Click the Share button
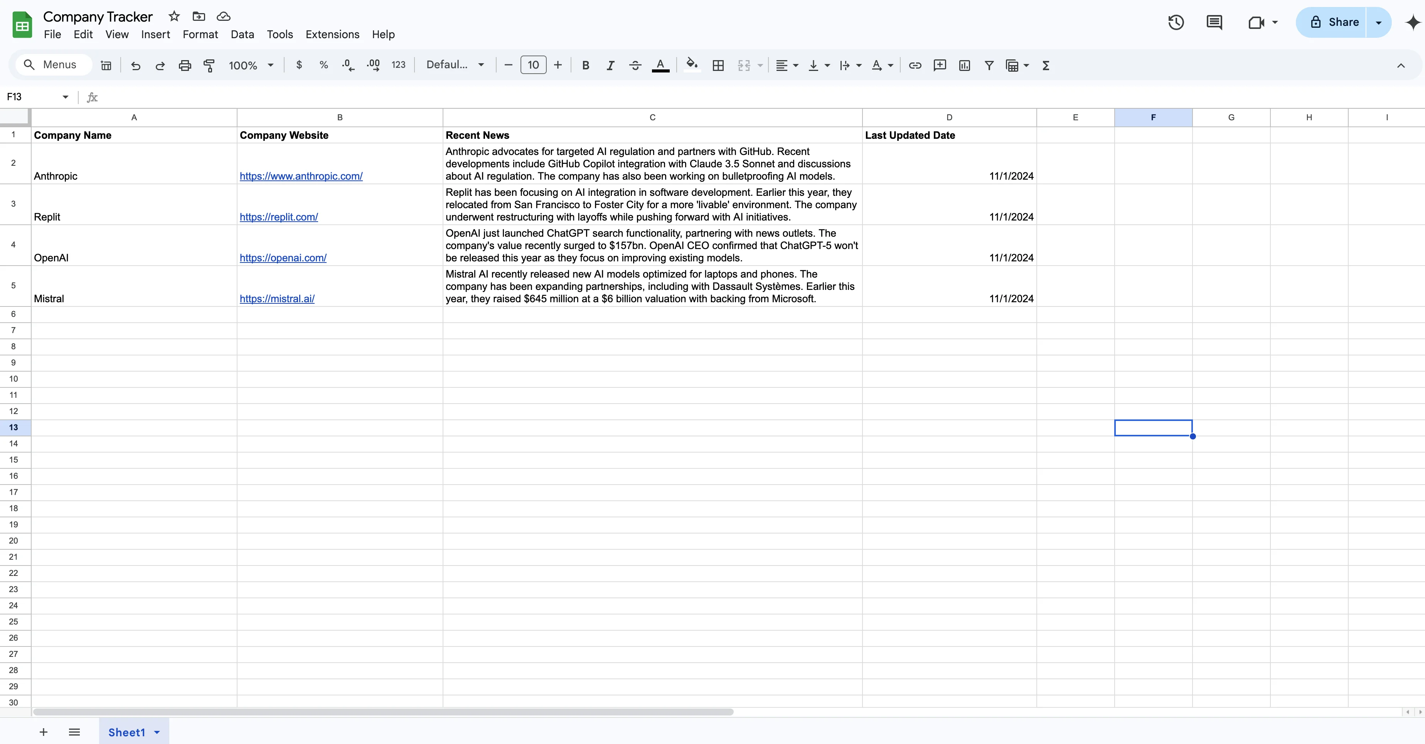Image resolution: width=1425 pixels, height=744 pixels. click(x=1333, y=22)
